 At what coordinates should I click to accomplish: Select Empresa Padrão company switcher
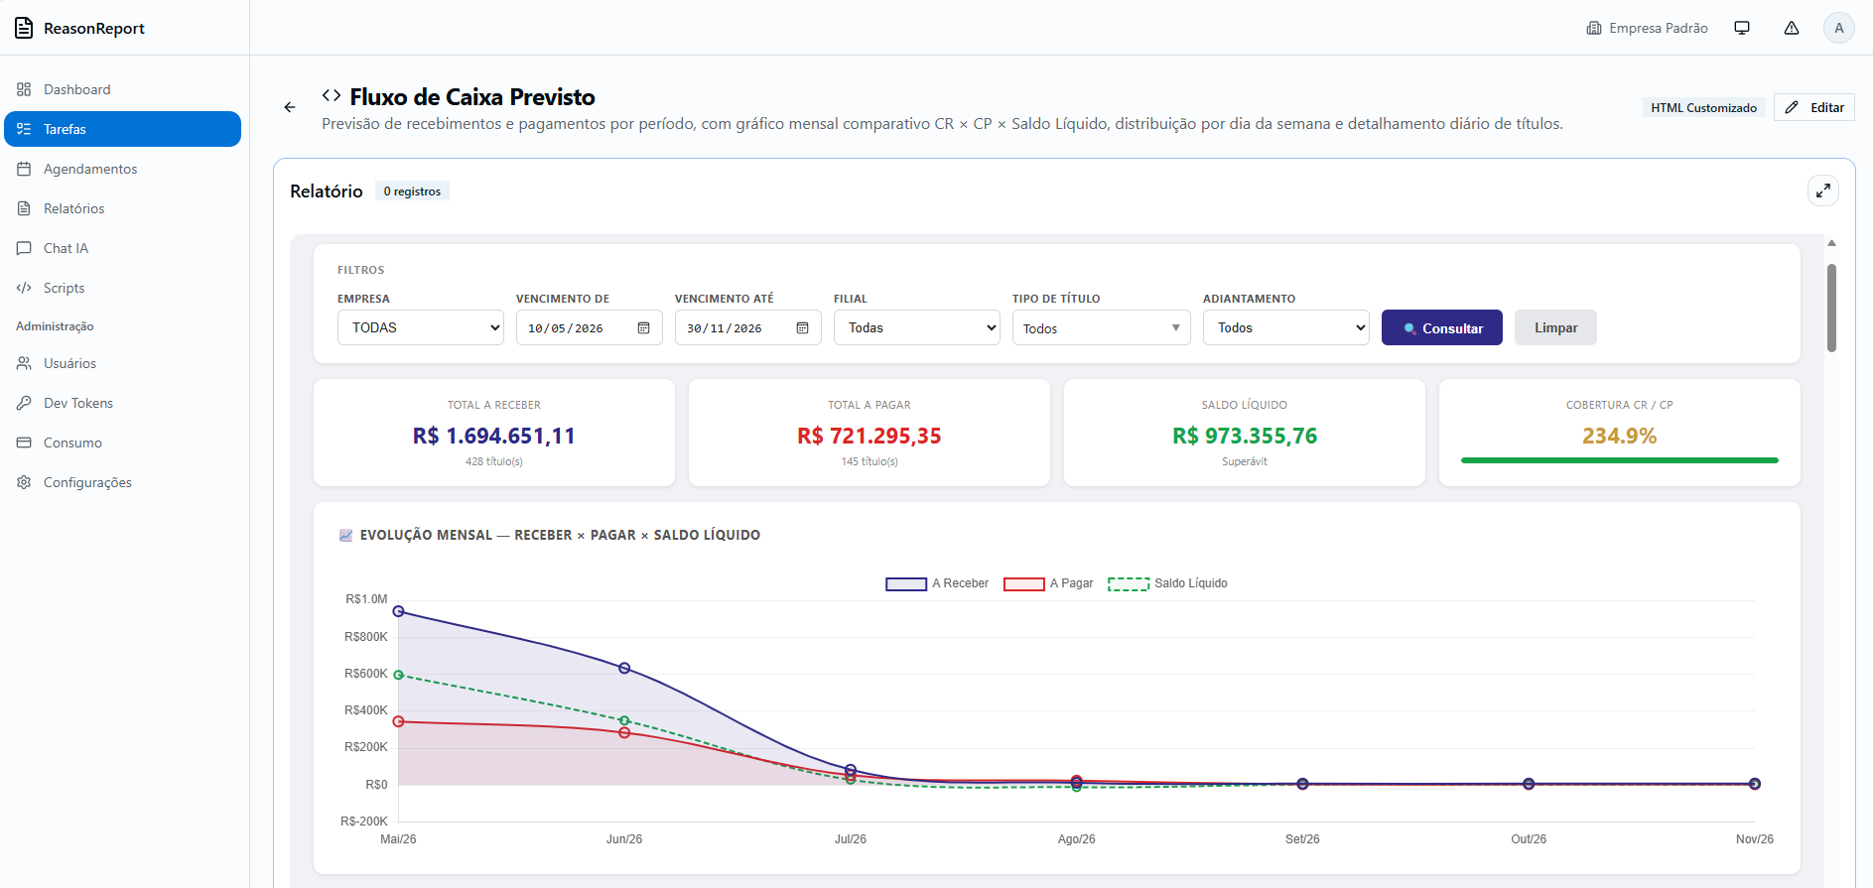1648,28
